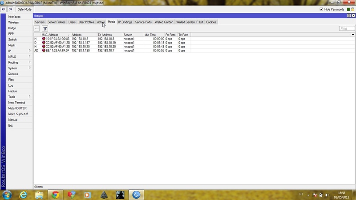The image size is (356, 200).
Task: Open the Interfaces menu
Action: click(x=19, y=16)
